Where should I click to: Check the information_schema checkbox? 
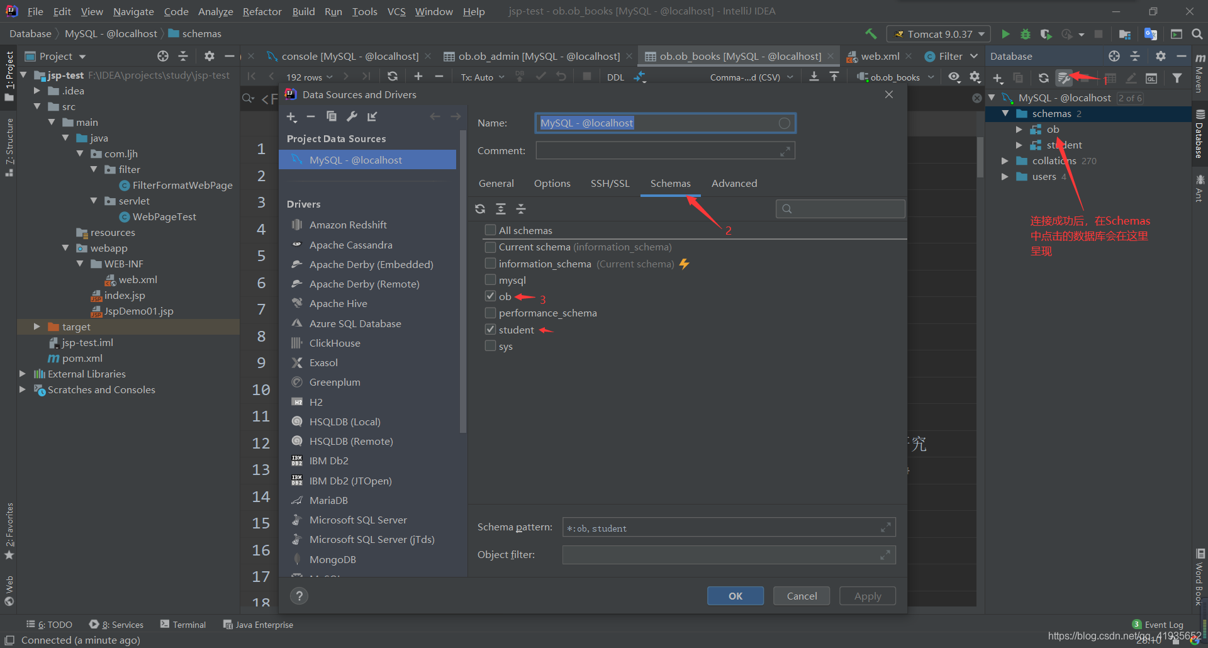(x=490, y=264)
